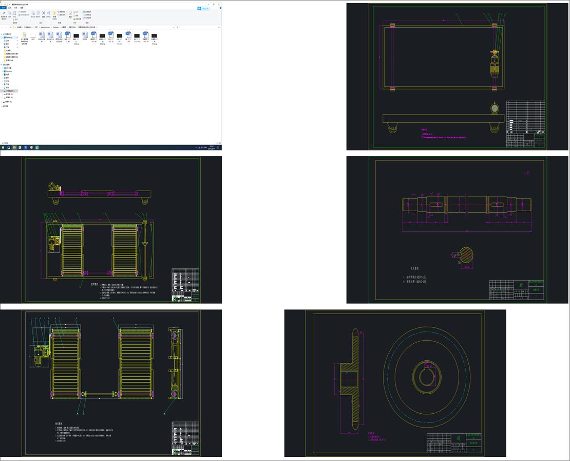Open Properties from the ribbon icon

click(70, 12)
